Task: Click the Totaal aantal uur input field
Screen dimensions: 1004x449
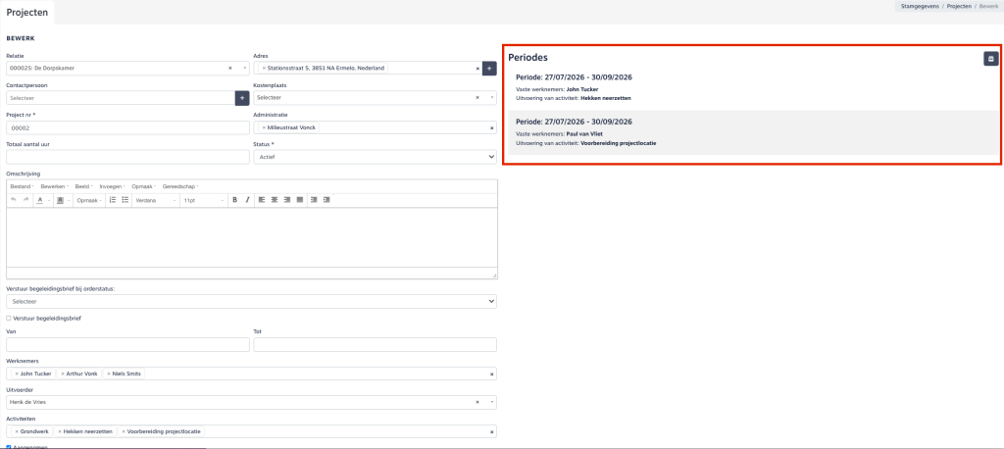Action: click(x=127, y=157)
